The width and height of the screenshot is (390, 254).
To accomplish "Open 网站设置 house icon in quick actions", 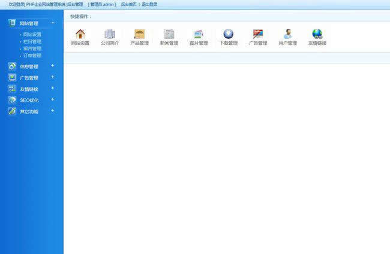I will click(x=80, y=34).
